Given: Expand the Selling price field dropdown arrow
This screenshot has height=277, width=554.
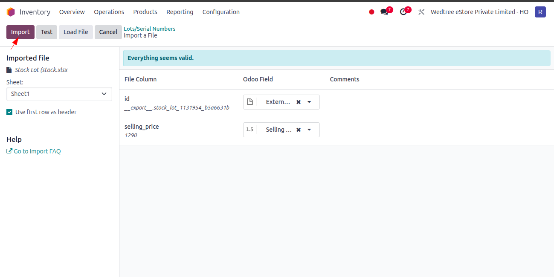Looking at the screenshot, I should tap(310, 130).
